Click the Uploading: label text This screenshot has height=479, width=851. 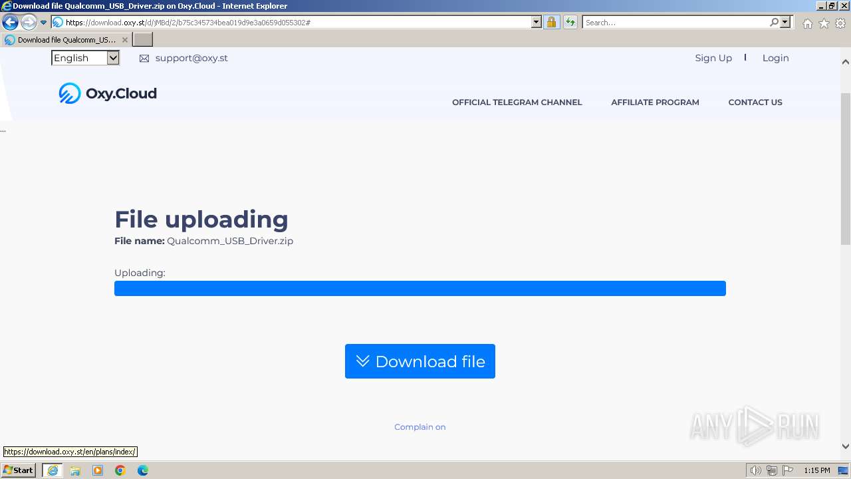140,273
